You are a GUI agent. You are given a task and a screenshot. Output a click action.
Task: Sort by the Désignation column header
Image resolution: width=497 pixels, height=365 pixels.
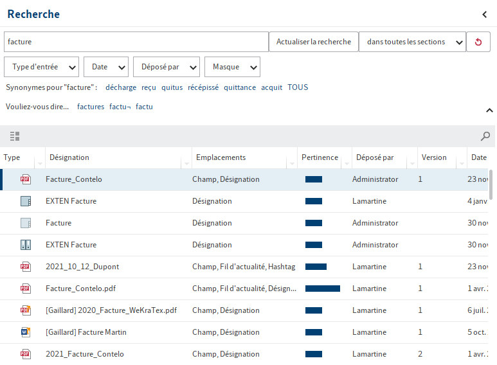(69, 157)
